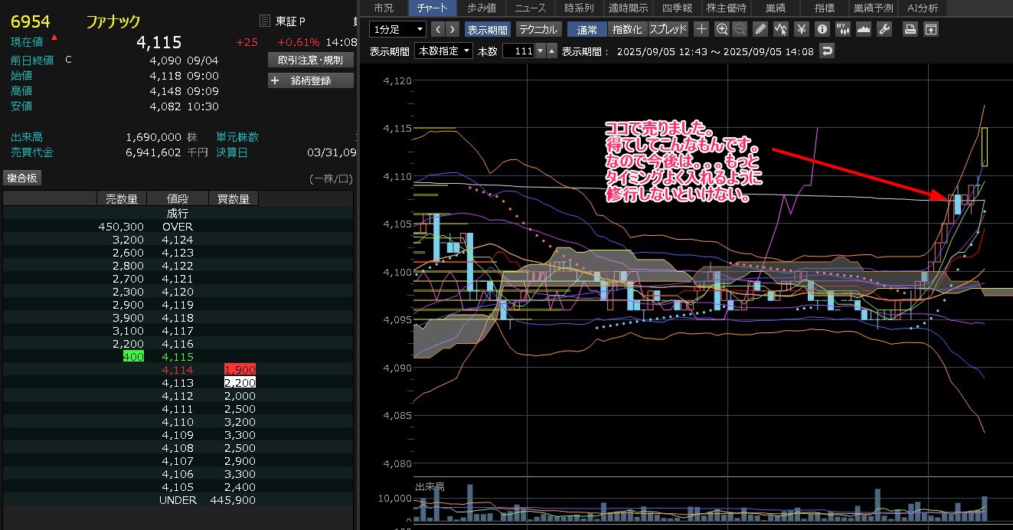
Task: Click the 売買代金 value 6,941,602
Action: coord(153,152)
